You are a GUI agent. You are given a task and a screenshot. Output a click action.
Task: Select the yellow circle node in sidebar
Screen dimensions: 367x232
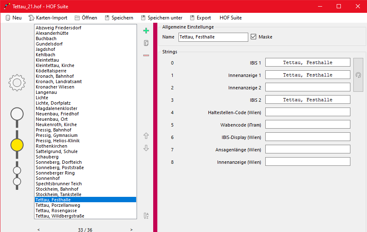tap(17, 145)
